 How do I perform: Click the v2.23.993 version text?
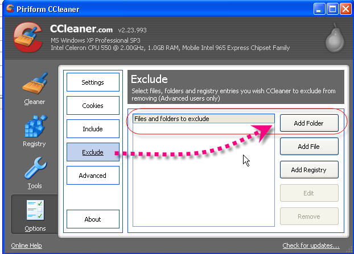[132, 30]
